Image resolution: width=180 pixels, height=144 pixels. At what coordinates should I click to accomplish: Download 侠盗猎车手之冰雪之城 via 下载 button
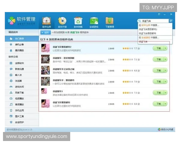pos(158,70)
